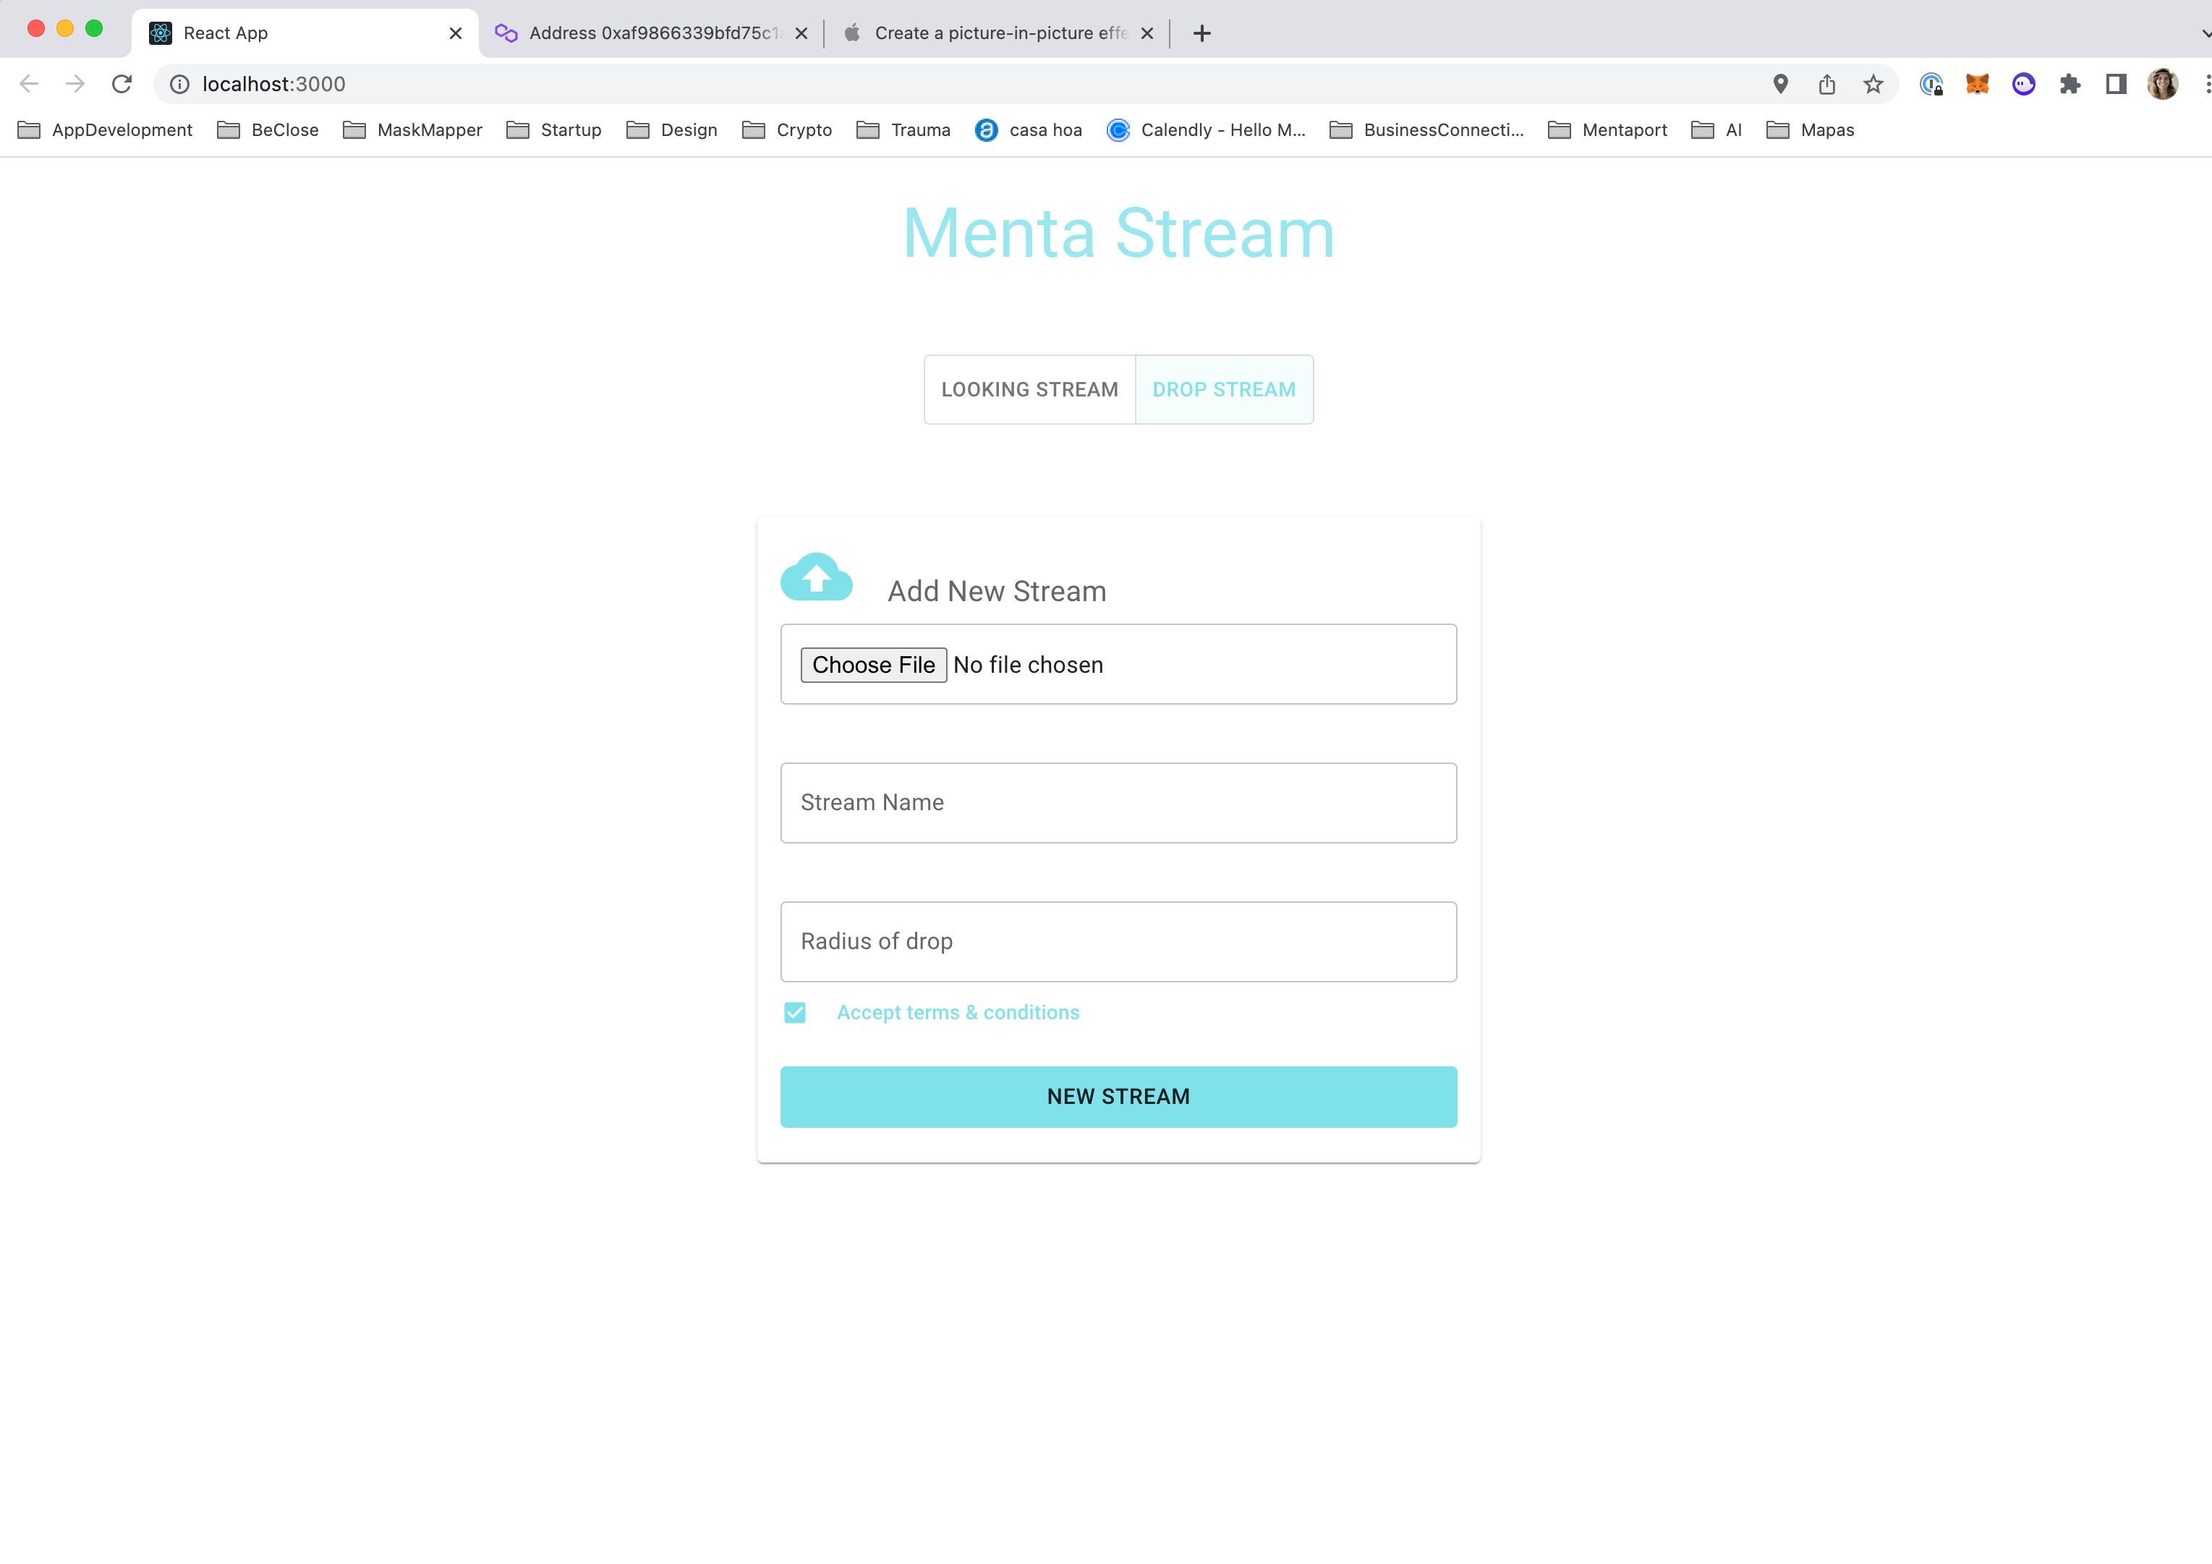Select the DROP STREAM tab

click(1224, 389)
